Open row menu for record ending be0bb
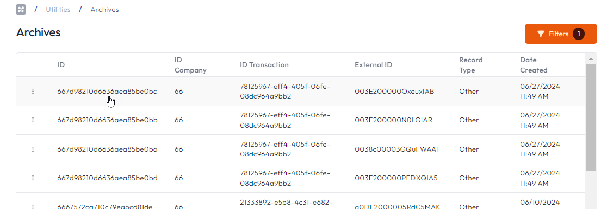Screen dimensions: 601x209 tap(33, 120)
